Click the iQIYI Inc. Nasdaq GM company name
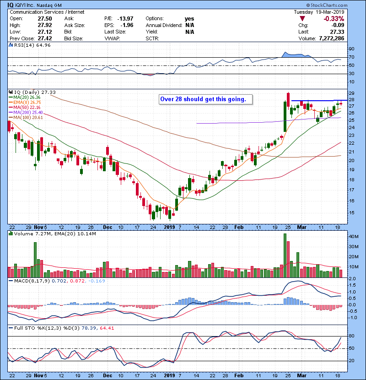 pos(38,5)
